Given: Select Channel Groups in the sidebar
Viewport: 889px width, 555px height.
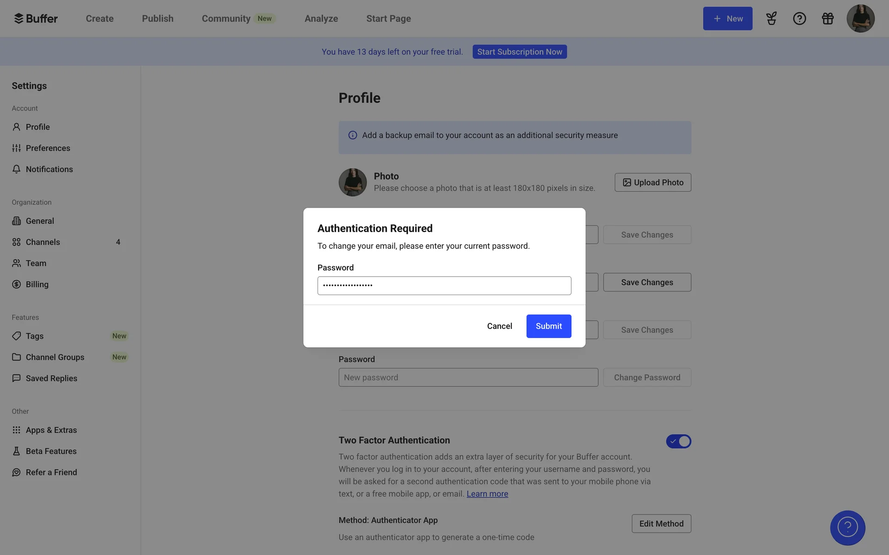Looking at the screenshot, I should coord(55,357).
